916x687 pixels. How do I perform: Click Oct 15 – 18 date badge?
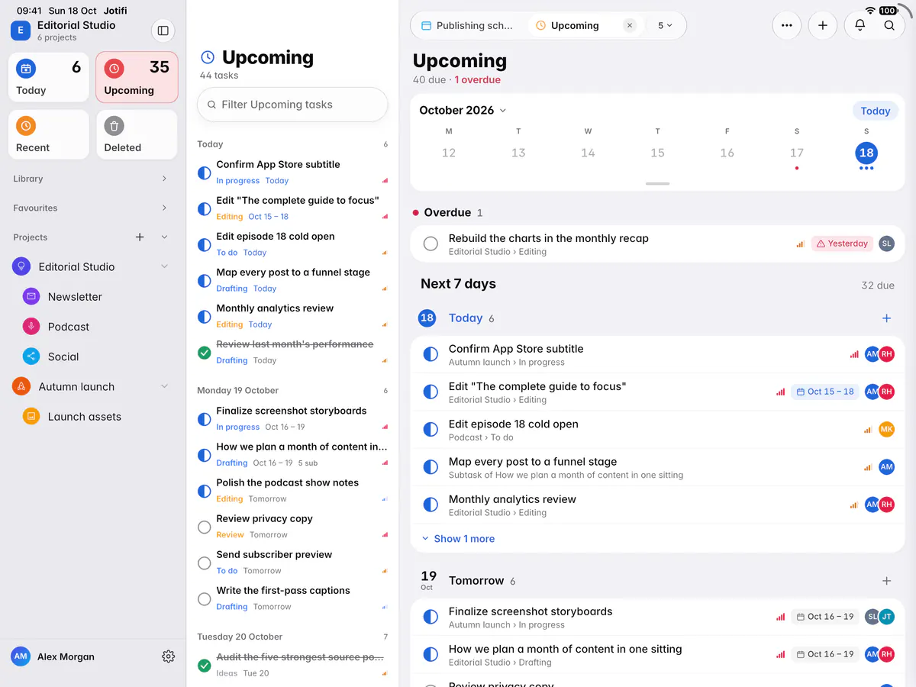coord(825,392)
